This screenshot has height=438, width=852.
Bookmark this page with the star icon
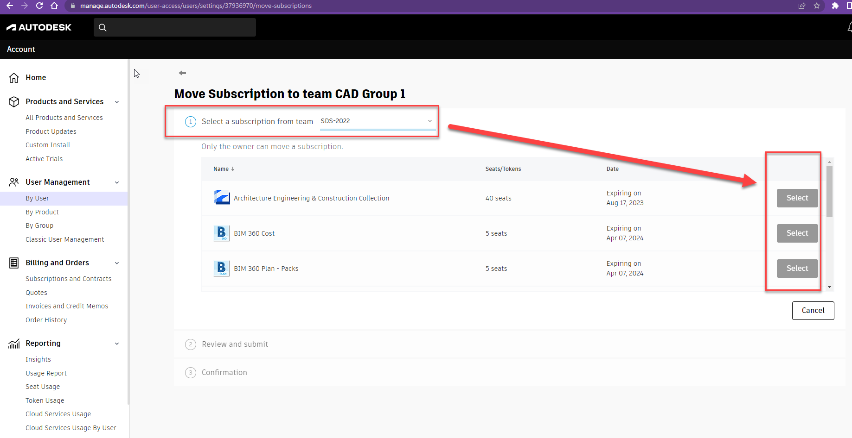point(817,6)
